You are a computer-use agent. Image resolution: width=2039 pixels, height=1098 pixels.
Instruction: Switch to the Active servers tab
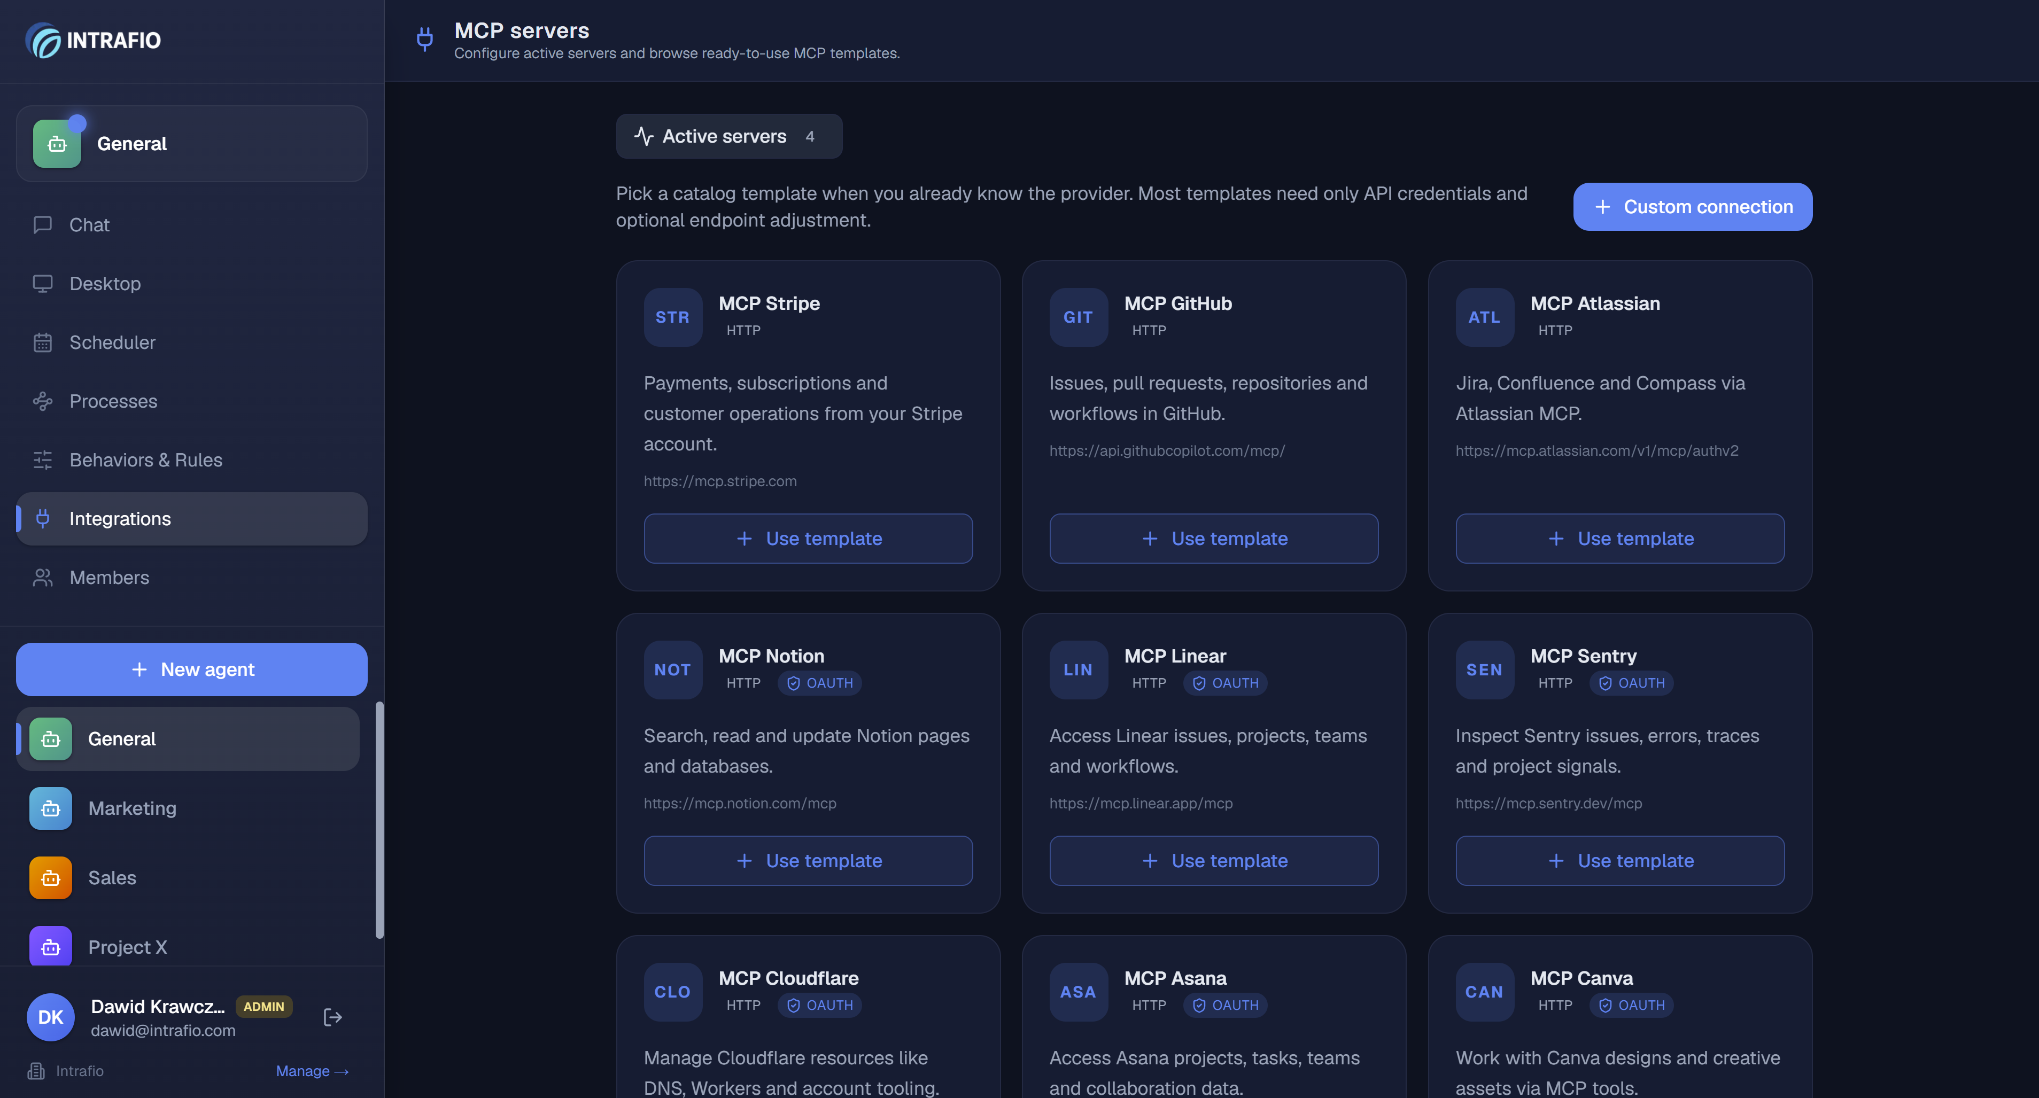pos(729,136)
